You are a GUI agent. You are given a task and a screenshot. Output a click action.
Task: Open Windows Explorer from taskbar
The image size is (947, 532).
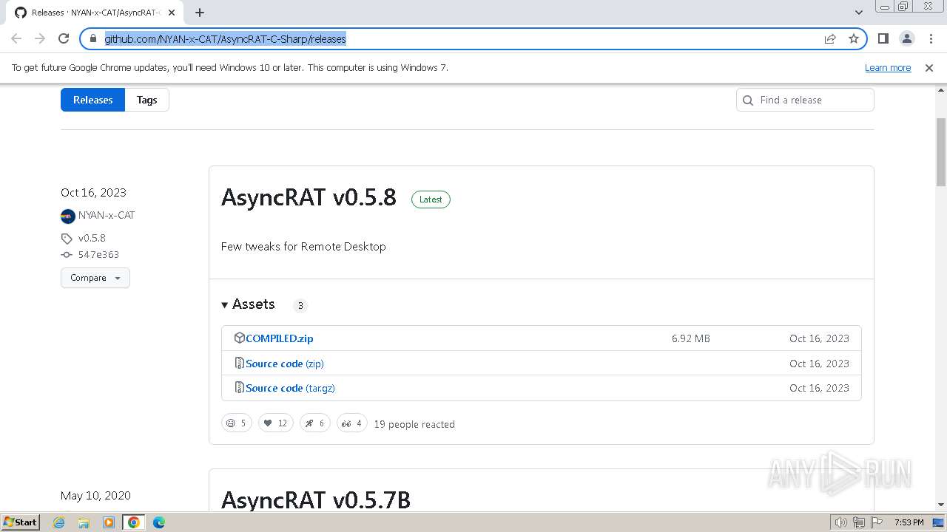[84, 522]
